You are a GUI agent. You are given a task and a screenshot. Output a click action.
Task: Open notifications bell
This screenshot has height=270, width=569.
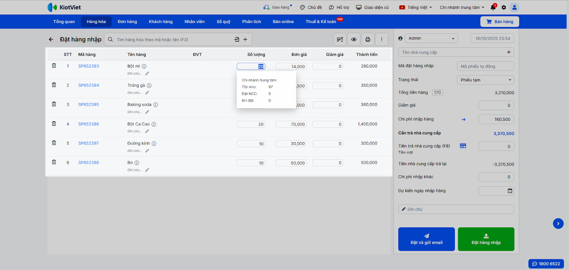click(x=493, y=7)
